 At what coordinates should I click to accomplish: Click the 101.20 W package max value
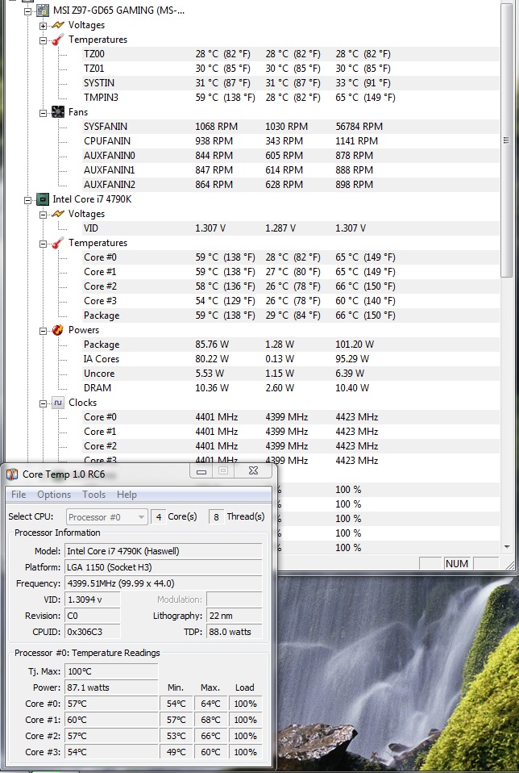pyautogui.click(x=355, y=345)
